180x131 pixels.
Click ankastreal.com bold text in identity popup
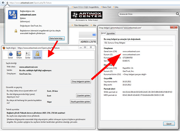[x=28, y=15]
